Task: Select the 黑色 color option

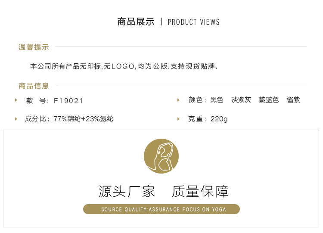Action: click(x=217, y=100)
